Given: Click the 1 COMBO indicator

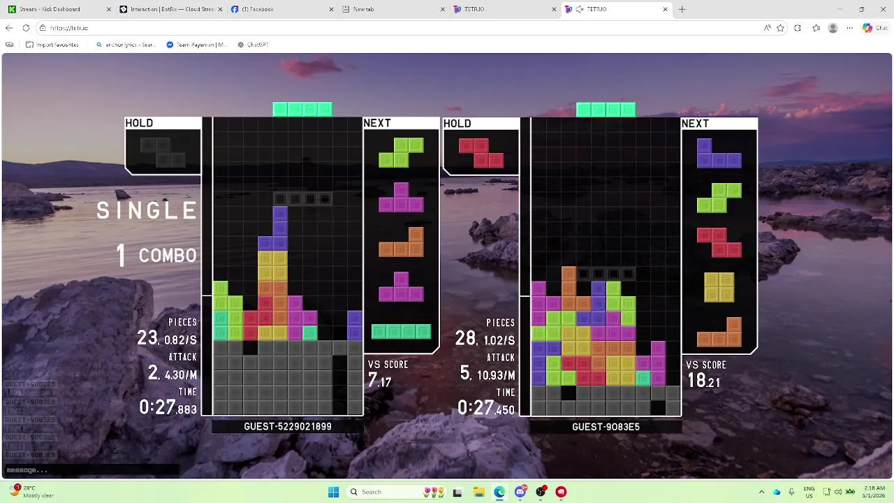Looking at the screenshot, I should pos(156,256).
